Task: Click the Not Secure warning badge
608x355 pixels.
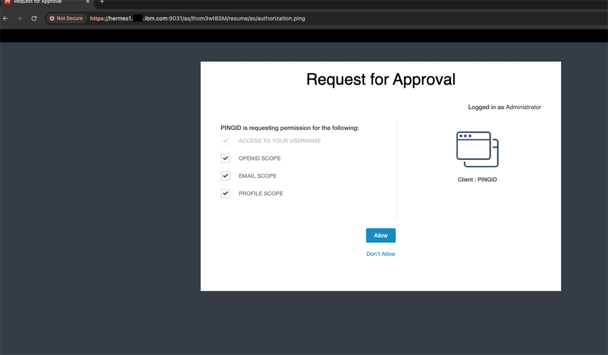Action: 66,18
